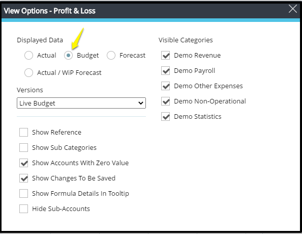Screen dimensions: 302x234
Task: Enable the Show Reference checkbox
Action: point(24,133)
